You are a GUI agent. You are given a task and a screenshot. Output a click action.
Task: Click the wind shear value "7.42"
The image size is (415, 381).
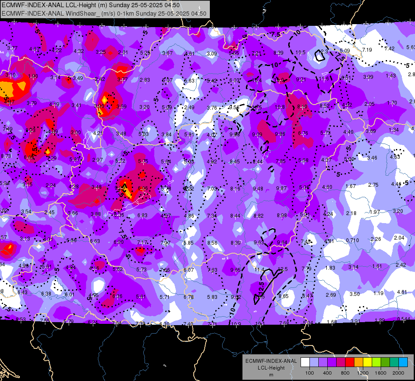pyautogui.click(x=390, y=49)
